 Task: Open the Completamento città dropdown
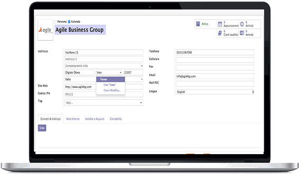(104, 66)
